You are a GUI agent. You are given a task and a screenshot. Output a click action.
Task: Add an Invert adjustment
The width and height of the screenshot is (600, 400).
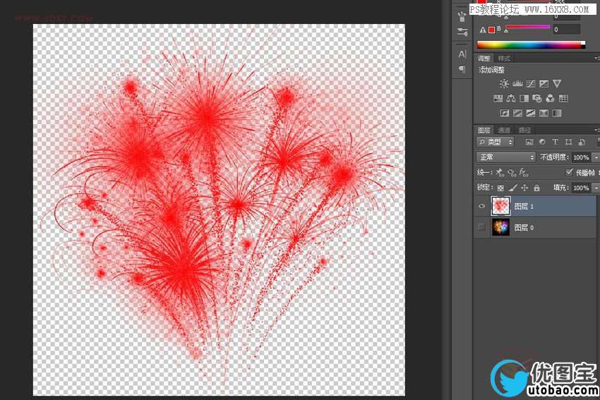pos(505,113)
